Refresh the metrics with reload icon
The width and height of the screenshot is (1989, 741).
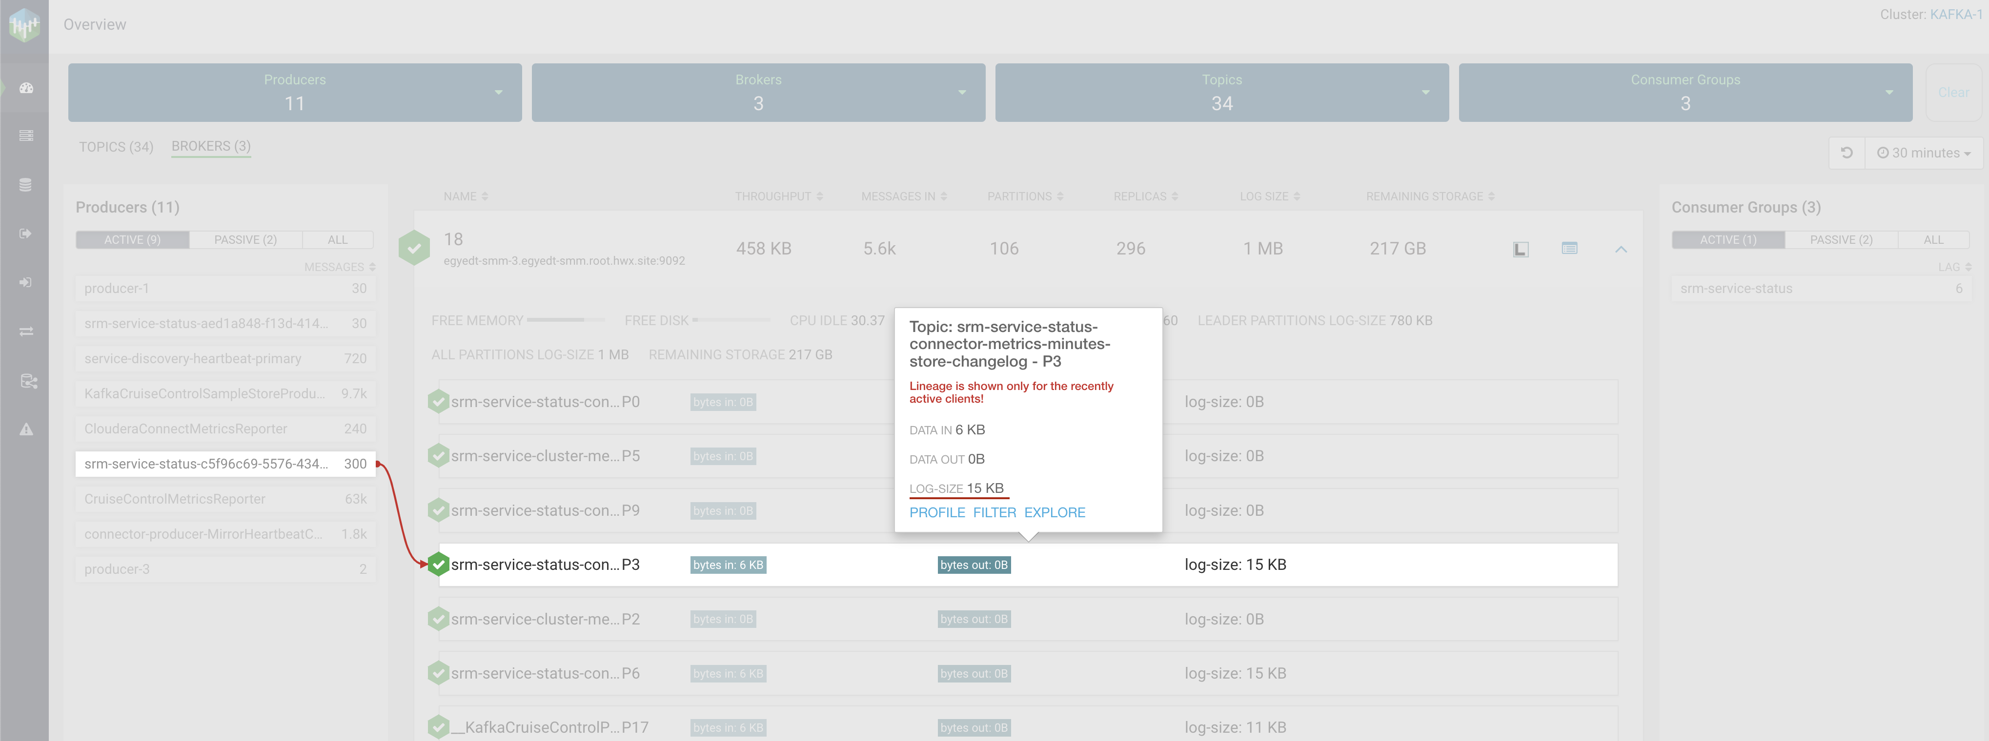(x=1846, y=153)
